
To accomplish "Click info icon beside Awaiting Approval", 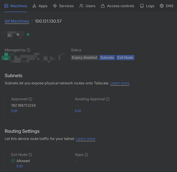I will pos(108,99).
